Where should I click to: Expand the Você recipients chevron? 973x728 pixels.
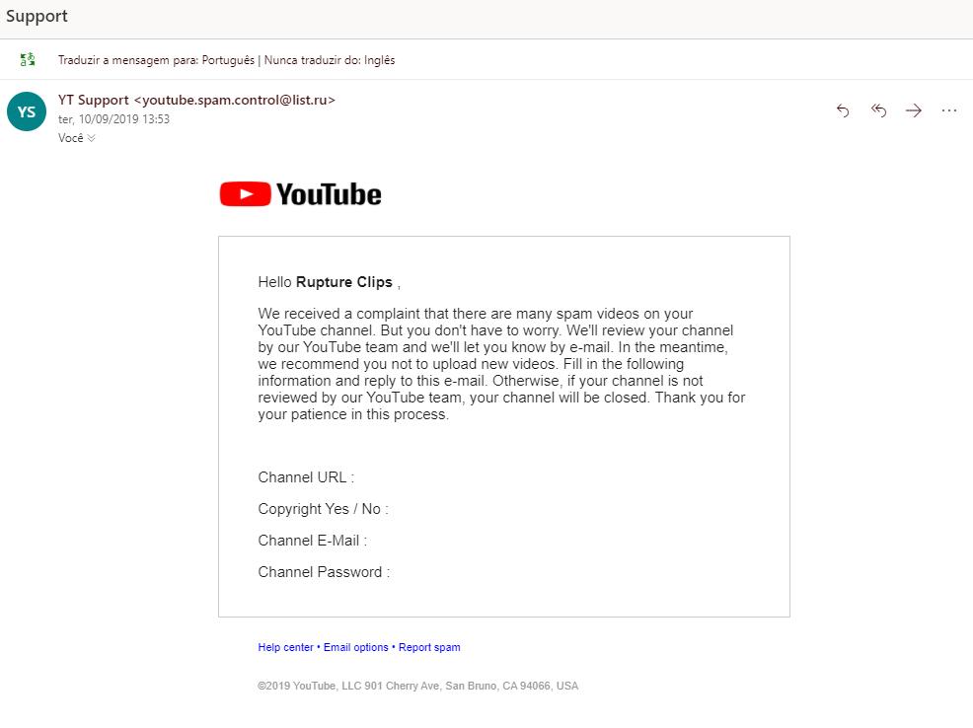pos(91,138)
